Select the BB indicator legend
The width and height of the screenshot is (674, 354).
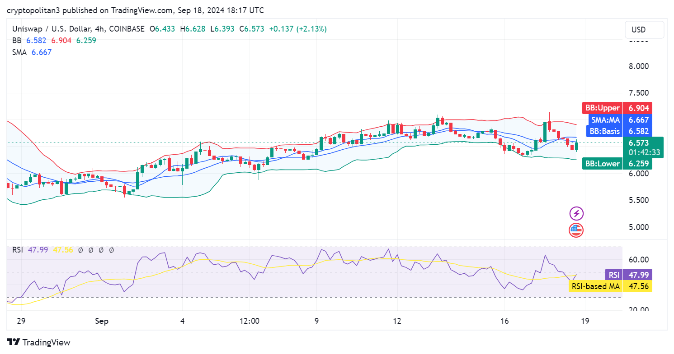[x=17, y=41]
